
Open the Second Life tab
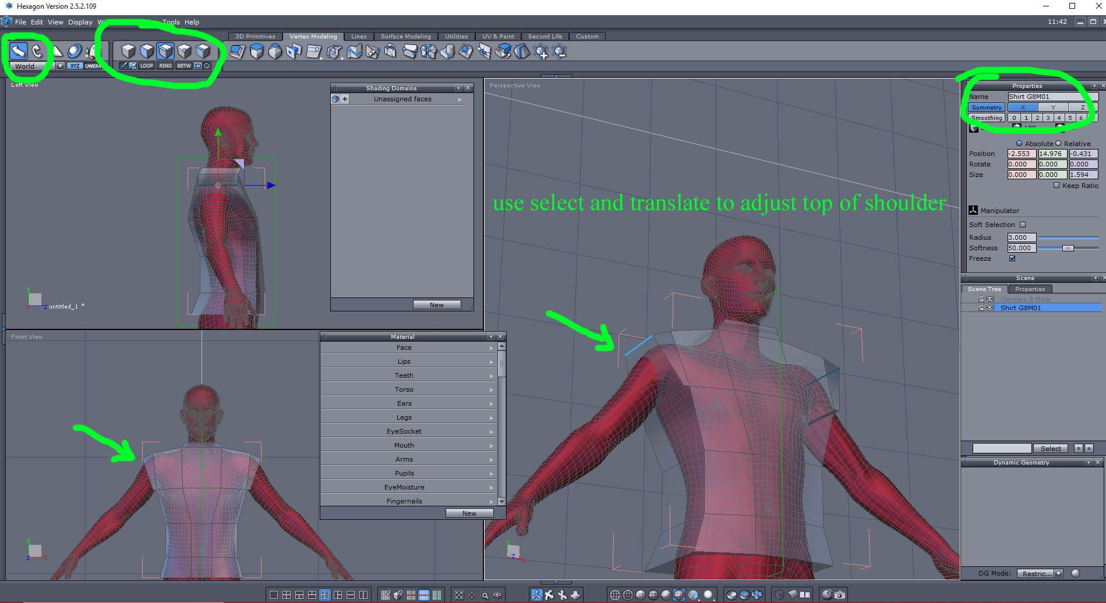point(545,36)
